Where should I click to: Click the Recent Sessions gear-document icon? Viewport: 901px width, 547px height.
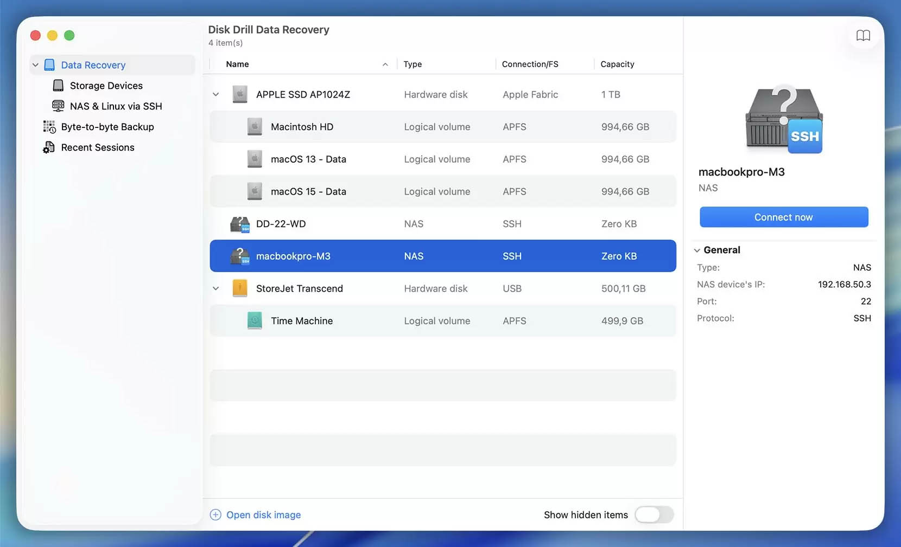pyautogui.click(x=49, y=147)
